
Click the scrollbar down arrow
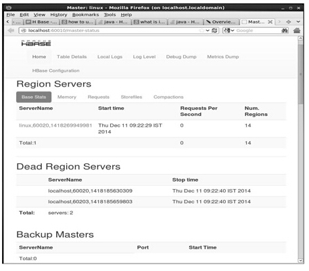pos(300,261)
